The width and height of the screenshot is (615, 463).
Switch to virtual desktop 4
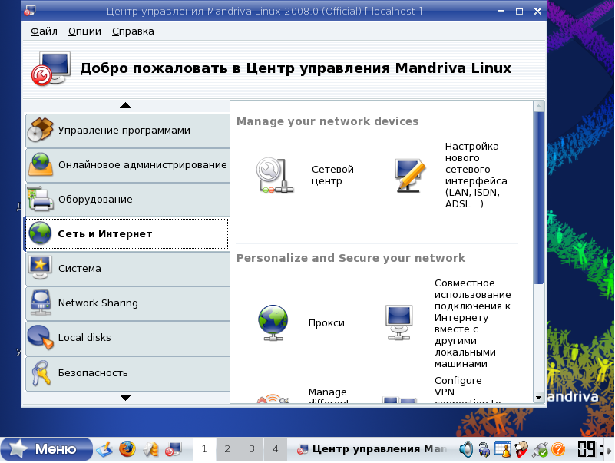point(276,449)
